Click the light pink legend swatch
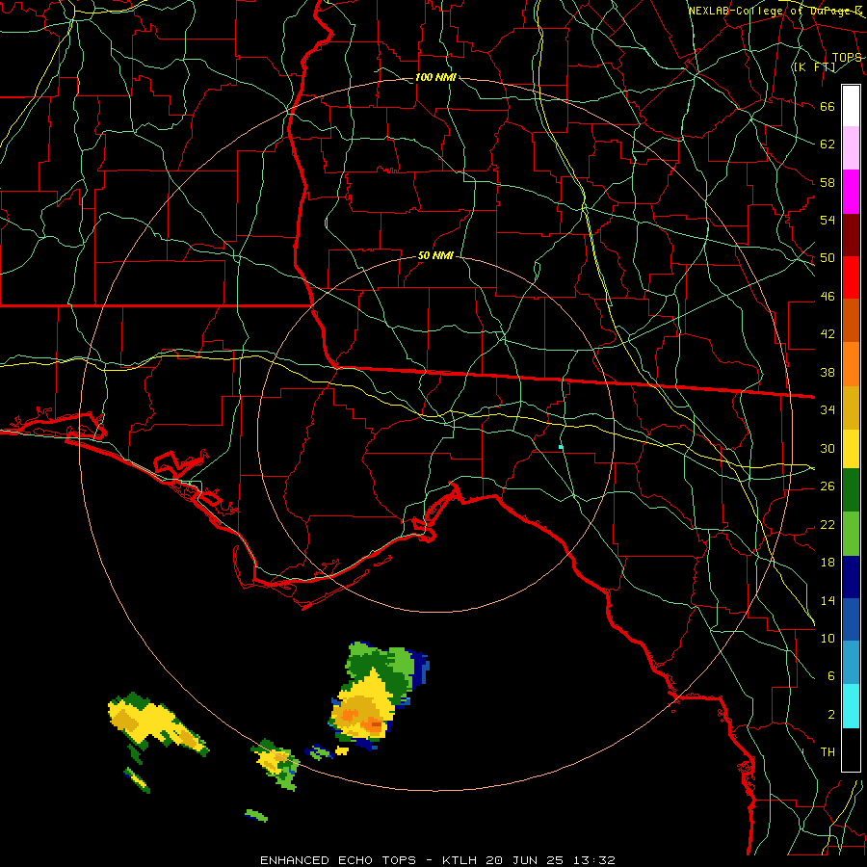This screenshot has width=867, height=867. click(851, 148)
